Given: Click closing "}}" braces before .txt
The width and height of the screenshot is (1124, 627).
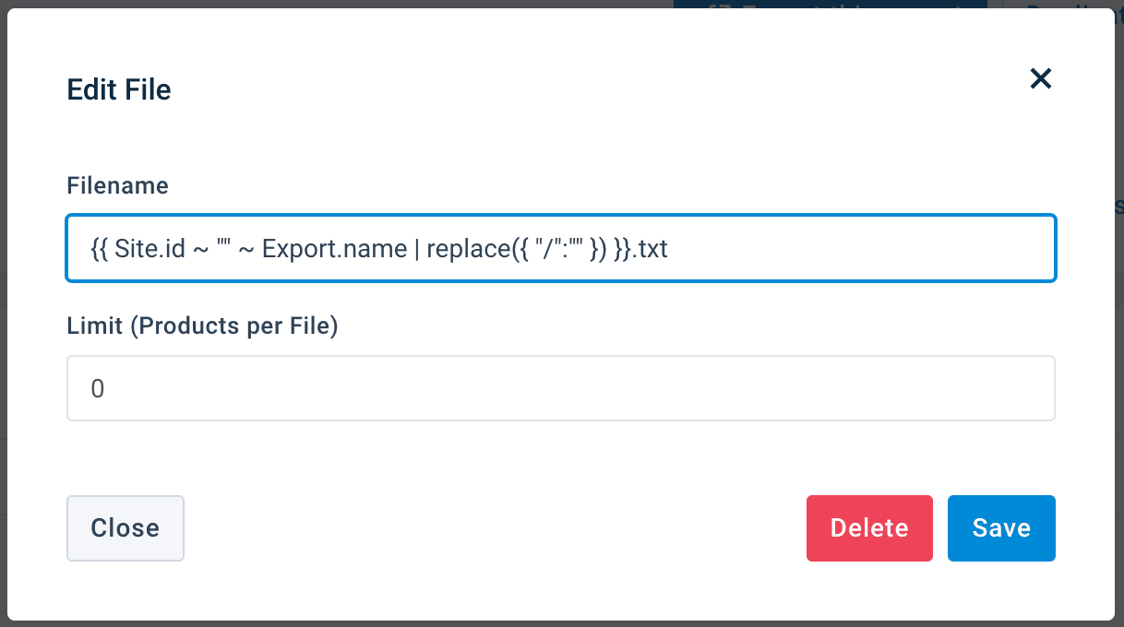Looking at the screenshot, I should click(626, 249).
